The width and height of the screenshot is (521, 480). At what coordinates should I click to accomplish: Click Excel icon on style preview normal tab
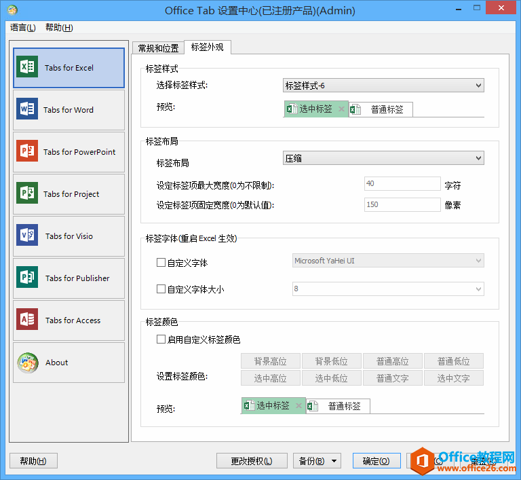[355, 109]
